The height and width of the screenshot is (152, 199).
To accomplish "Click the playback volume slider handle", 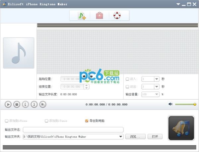I will click(x=195, y=104).
